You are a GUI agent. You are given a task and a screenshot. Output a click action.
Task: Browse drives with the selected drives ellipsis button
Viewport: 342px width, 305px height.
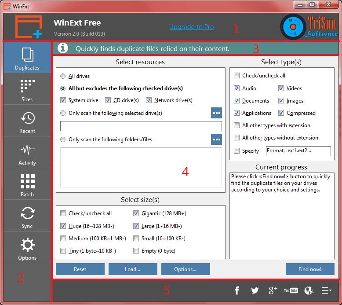pyautogui.click(x=216, y=113)
